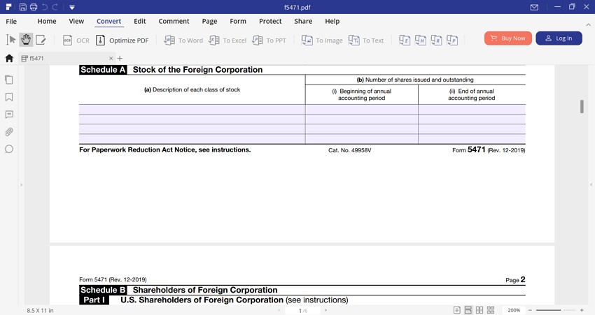Convert the PDF To Text

click(366, 40)
